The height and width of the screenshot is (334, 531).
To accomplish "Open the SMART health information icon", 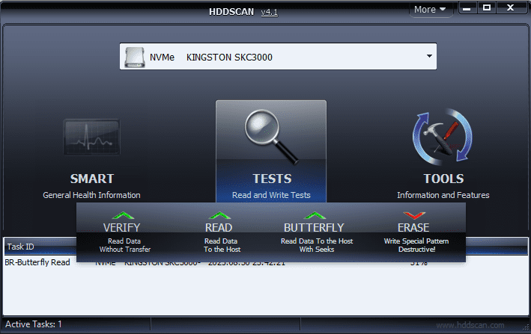I will [91, 137].
